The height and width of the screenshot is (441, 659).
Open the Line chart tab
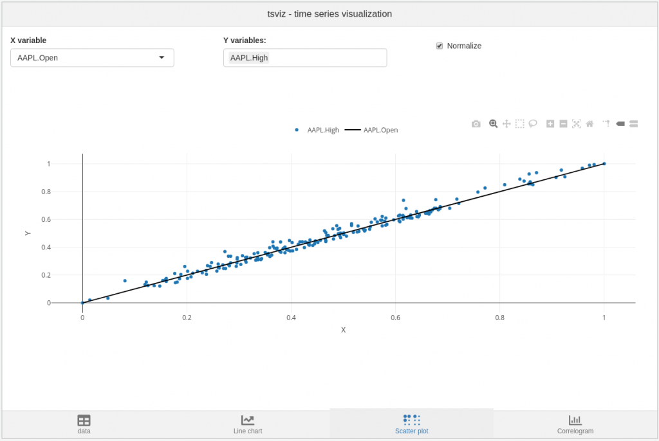(248, 424)
